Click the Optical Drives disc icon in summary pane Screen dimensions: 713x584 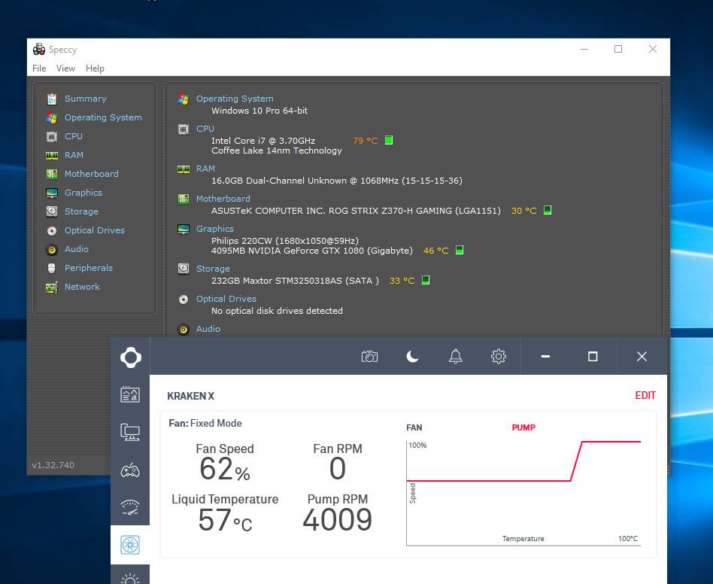[x=184, y=300]
